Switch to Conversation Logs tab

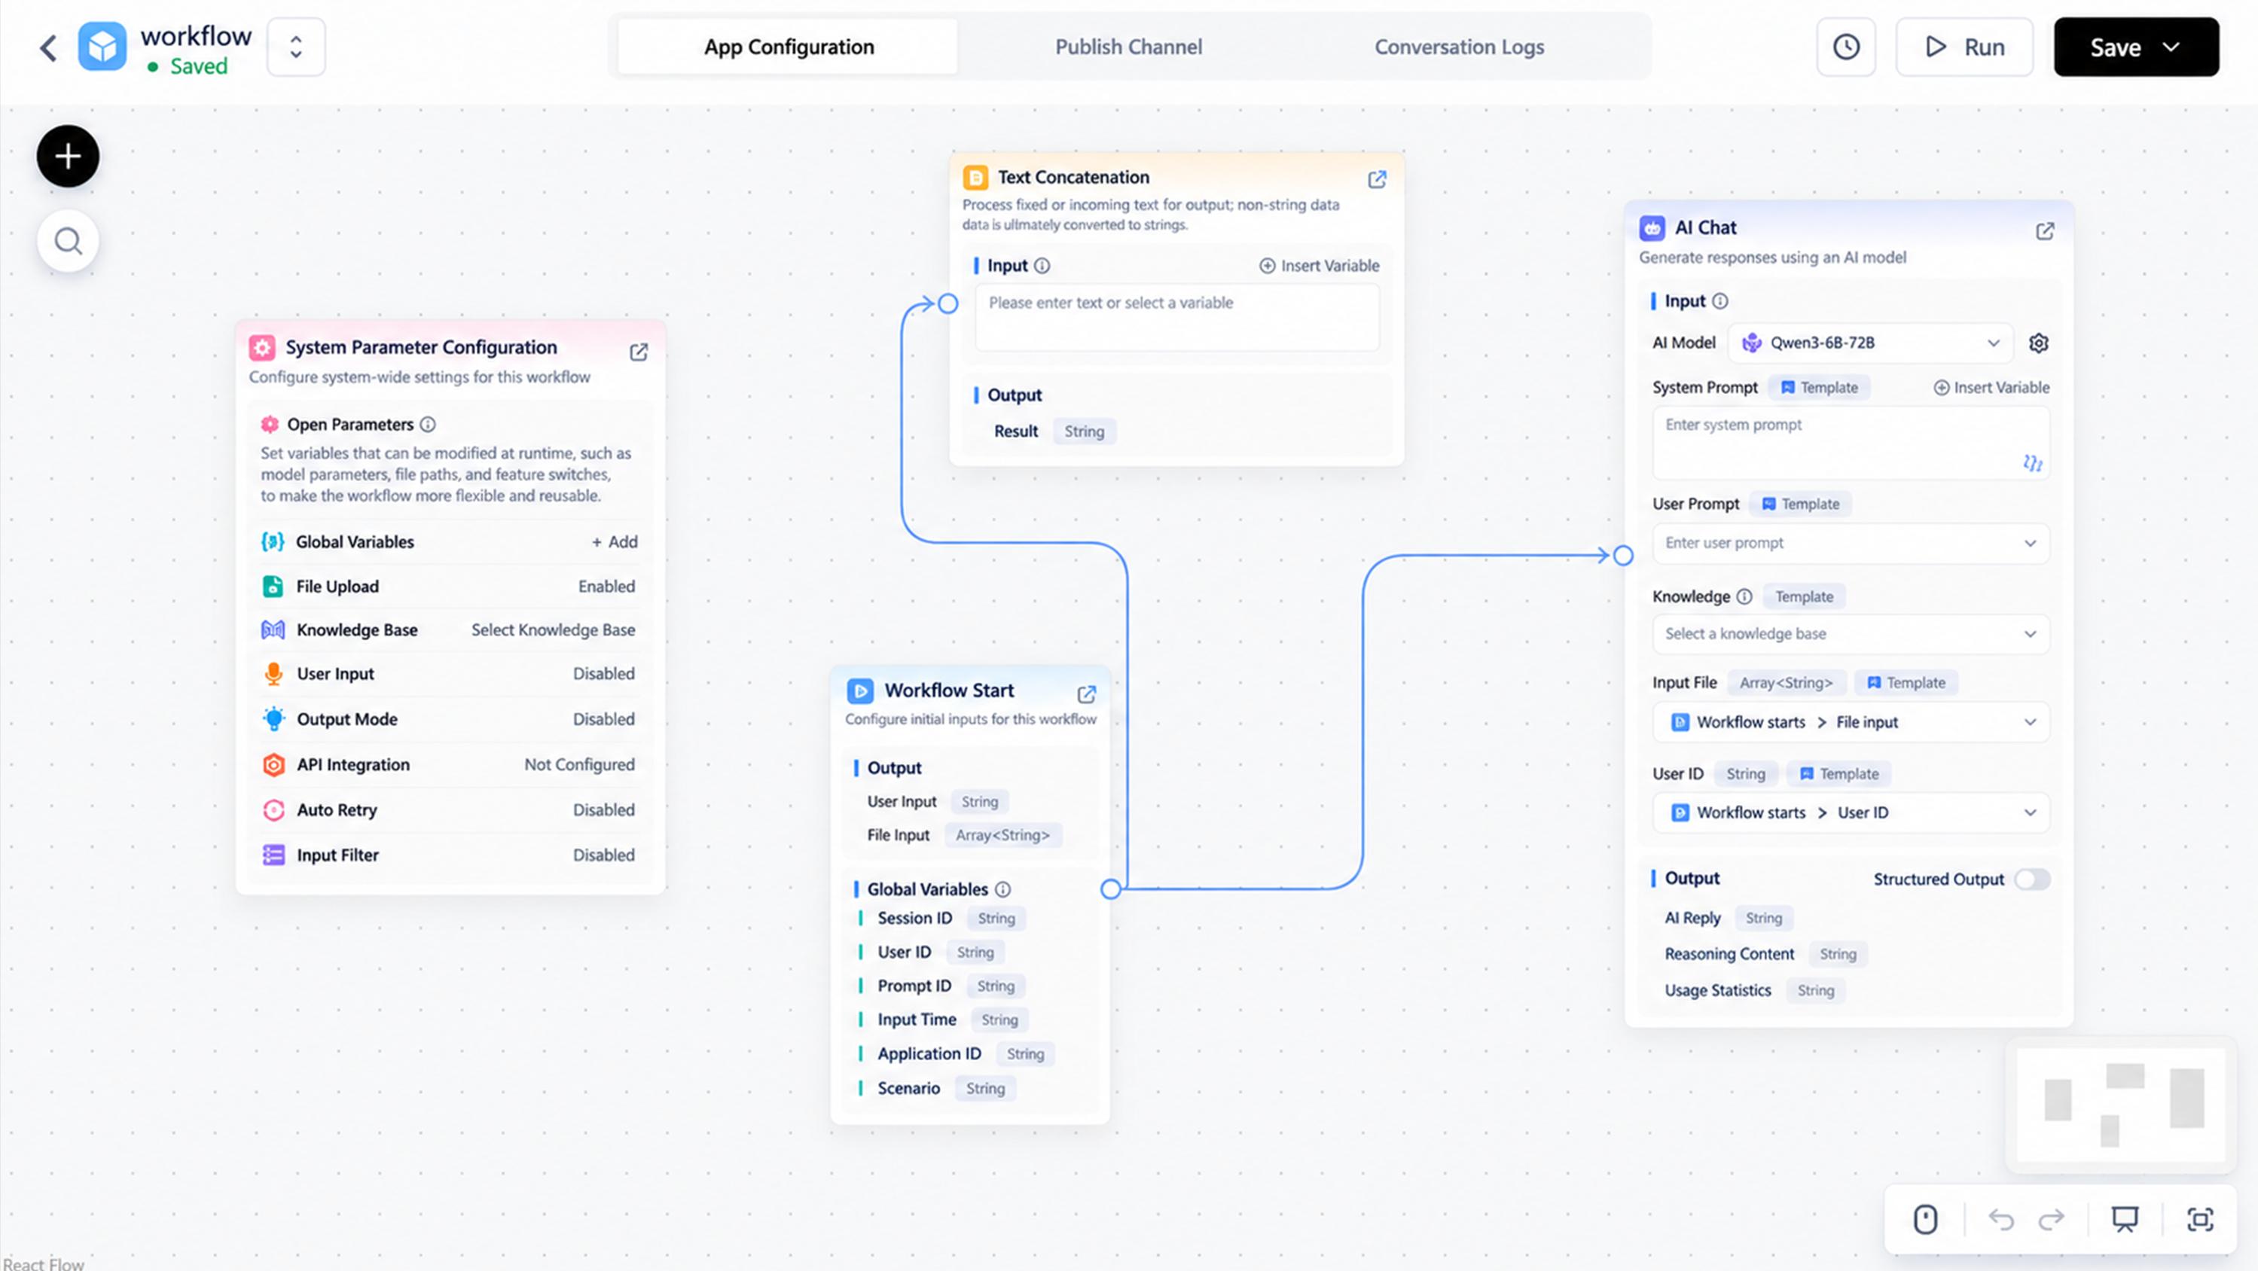(x=1459, y=47)
